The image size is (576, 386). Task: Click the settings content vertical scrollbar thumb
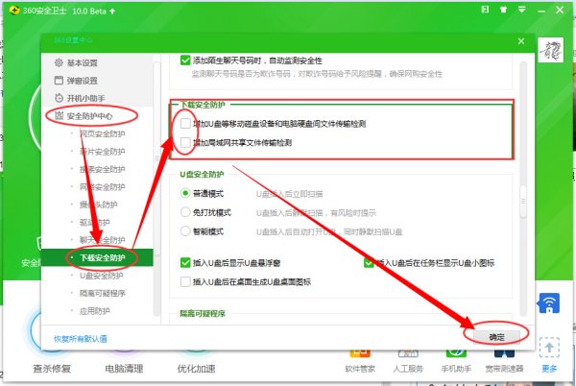pyautogui.click(x=523, y=202)
